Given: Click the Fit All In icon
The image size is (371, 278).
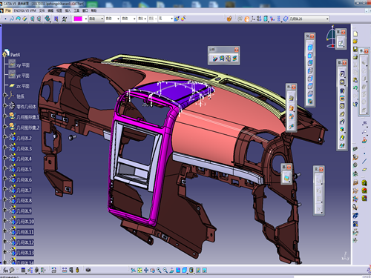Looking at the screenshot, I should tap(139, 271).
